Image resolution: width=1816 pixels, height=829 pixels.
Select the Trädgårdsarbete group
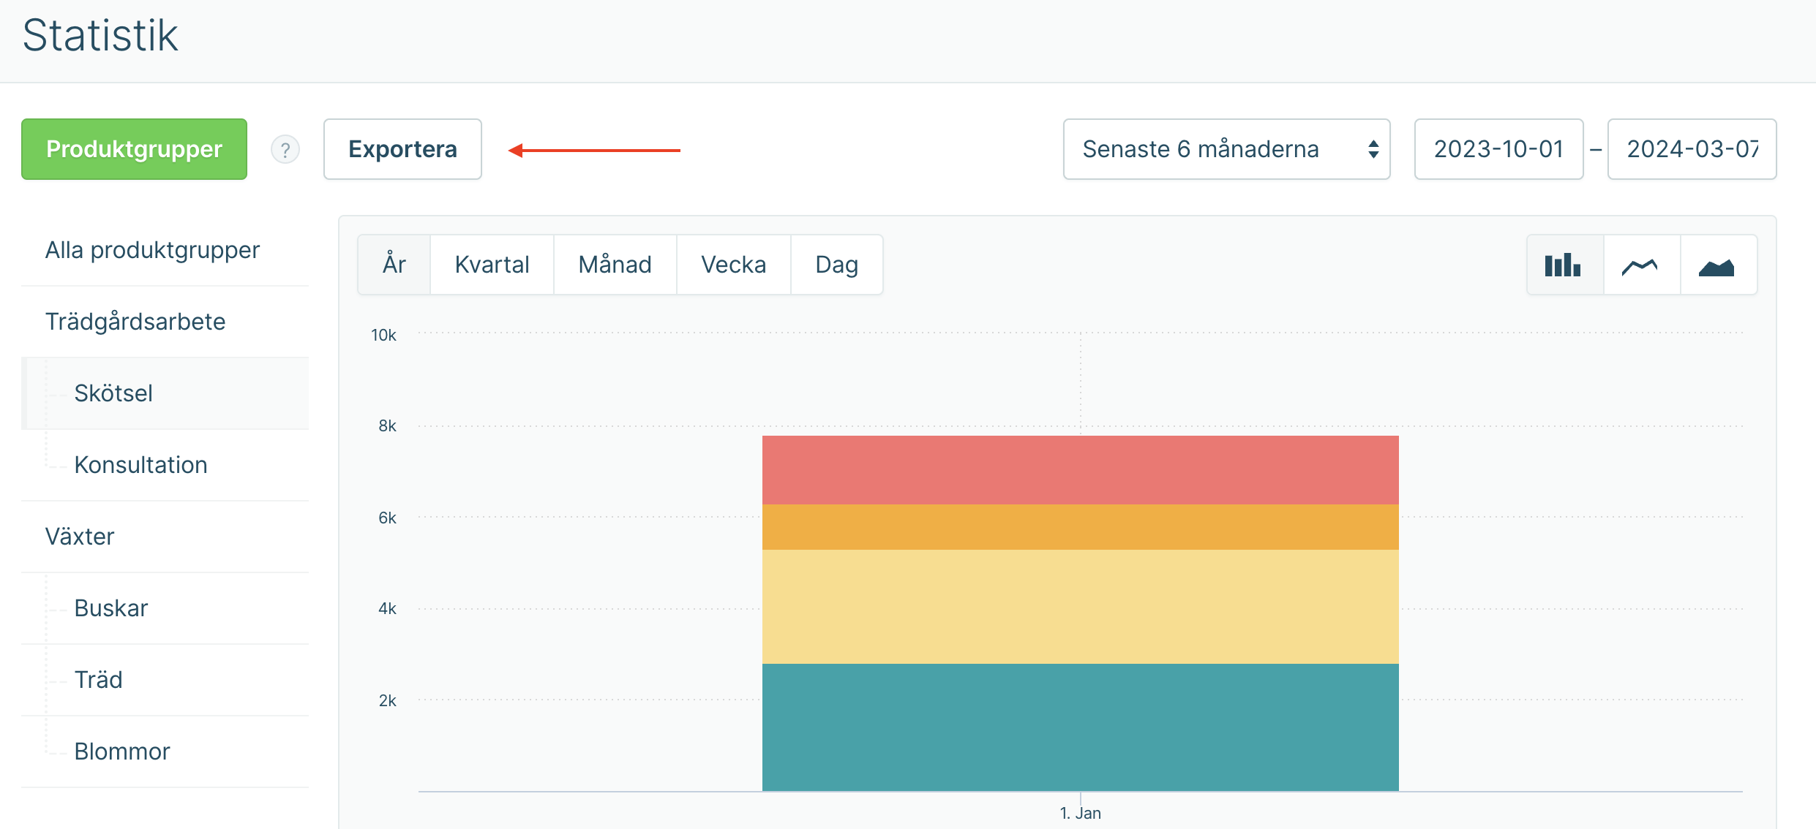(x=165, y=322)
